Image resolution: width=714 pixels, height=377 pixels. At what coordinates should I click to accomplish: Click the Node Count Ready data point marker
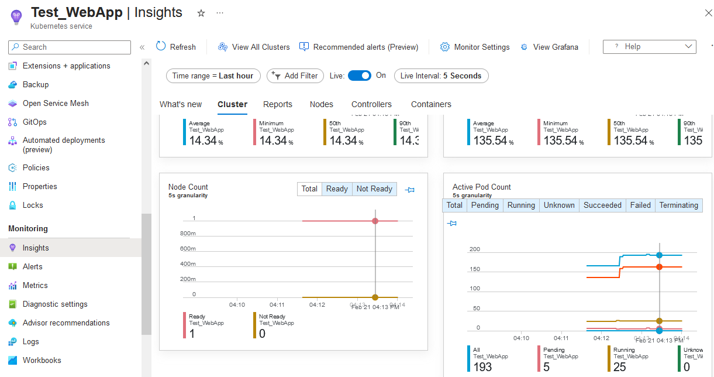point(375,221)
